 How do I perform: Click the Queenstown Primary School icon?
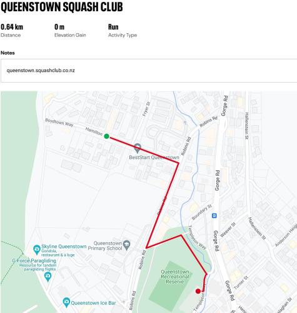click(126, 245)
